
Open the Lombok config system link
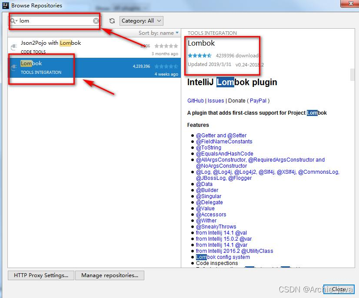click(223, 257)
